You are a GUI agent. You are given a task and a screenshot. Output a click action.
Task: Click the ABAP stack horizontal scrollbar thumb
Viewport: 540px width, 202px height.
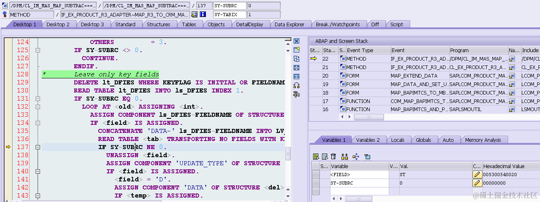click(x=369, y=117)
